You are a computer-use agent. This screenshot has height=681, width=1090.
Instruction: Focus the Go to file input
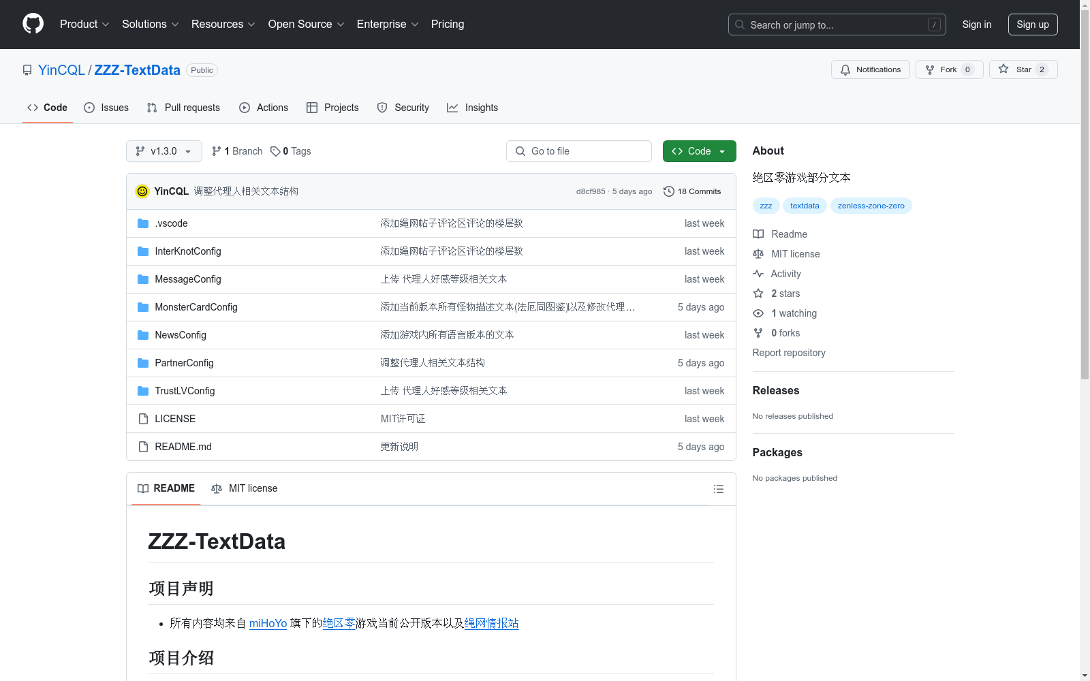(x=579, y=151)
